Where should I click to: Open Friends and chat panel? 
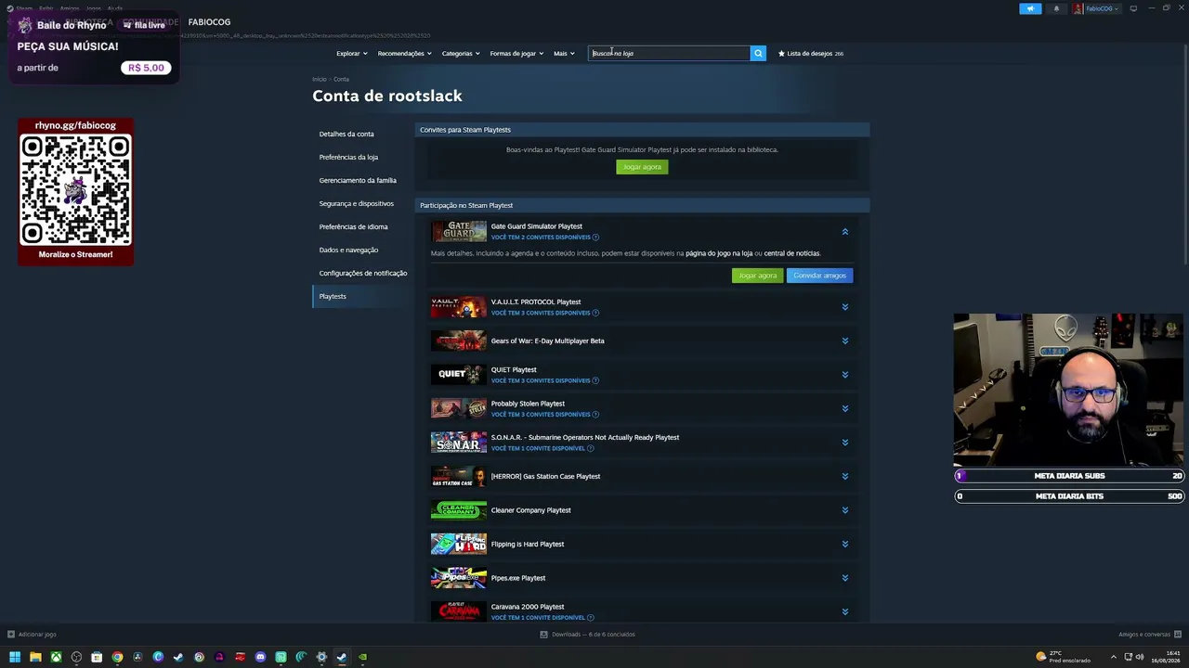tap(1148, 635)
